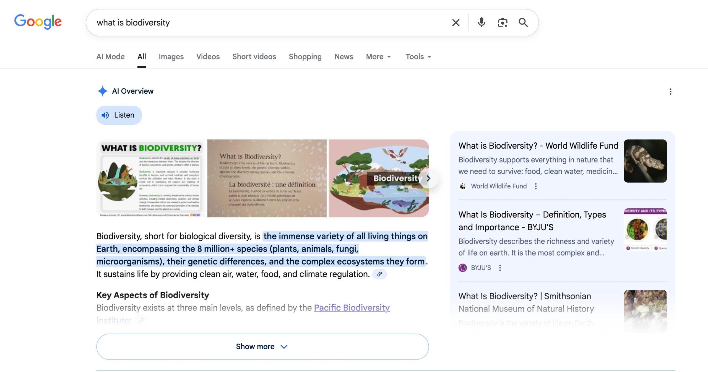Open the Tools dropdown
Image resolution: width=708 pixels, height=372 pixels.
418,57
